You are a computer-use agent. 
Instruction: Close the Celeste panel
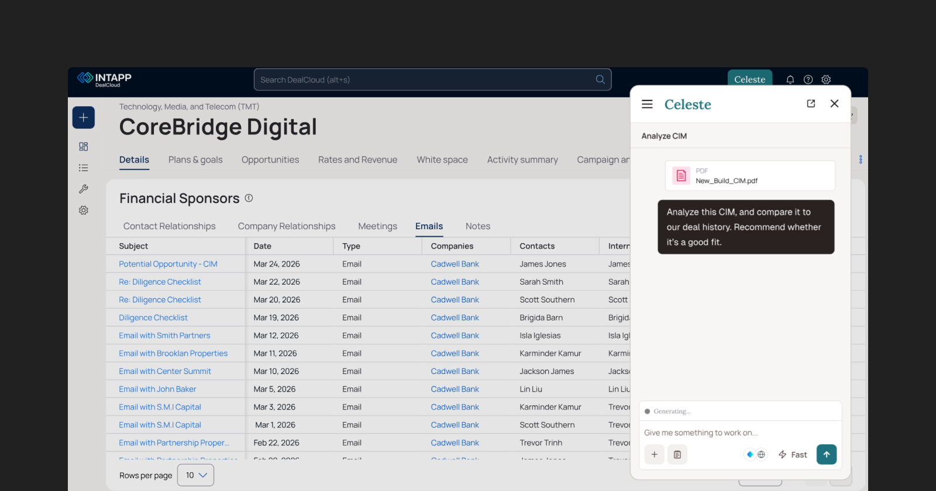[834, 103]
